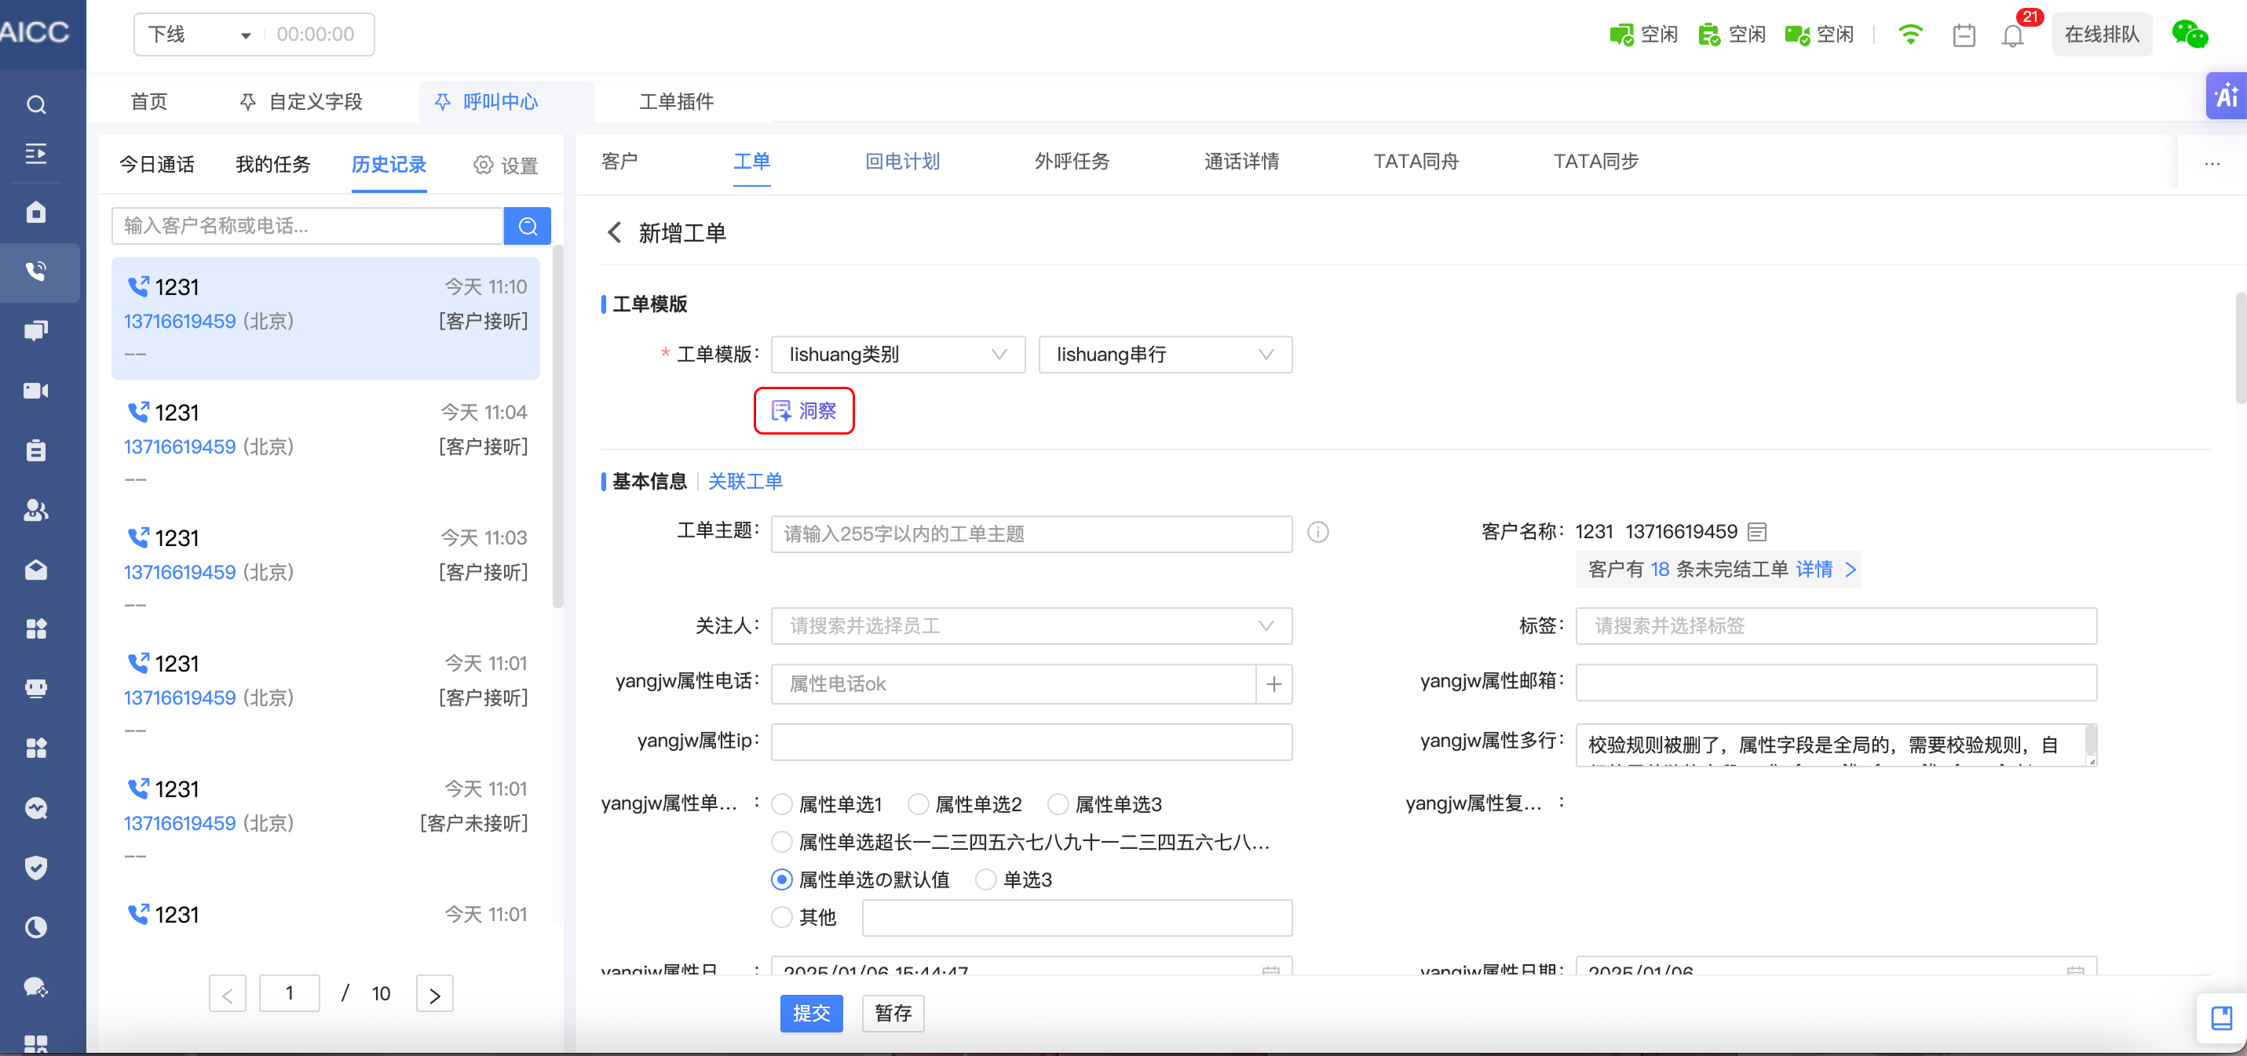Click the 工单主题 input field
The height and width of the screenshot is (1056, 2247).
1031,533
